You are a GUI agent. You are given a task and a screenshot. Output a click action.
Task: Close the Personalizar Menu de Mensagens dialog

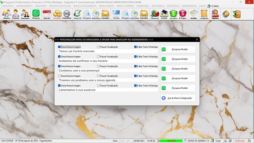[x=197, y=39]
